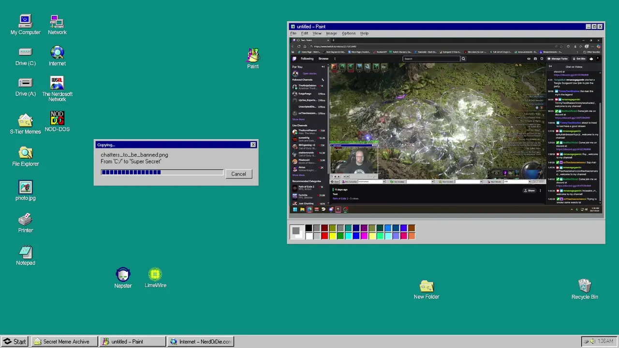Open the View menu in Paint

point(317,33)
